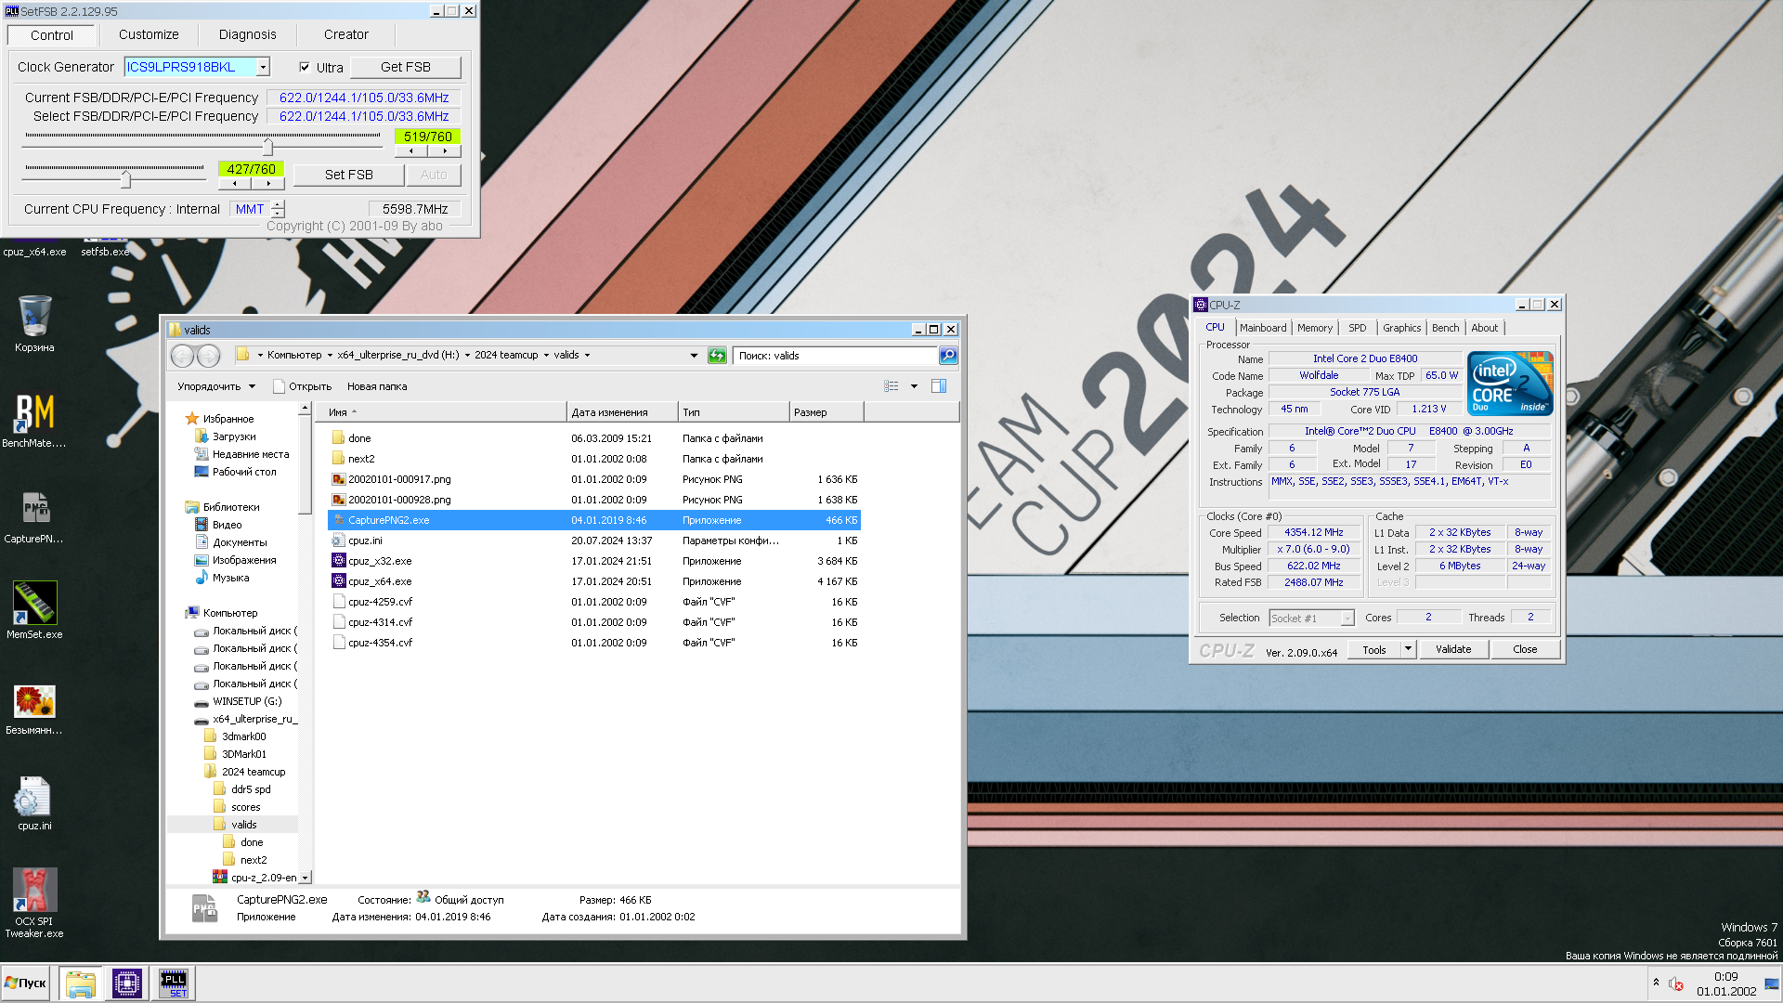Select the cpuz_x64.exe application file
The width and height of the screenshot is (1783, 1003).
pos(380,581)
